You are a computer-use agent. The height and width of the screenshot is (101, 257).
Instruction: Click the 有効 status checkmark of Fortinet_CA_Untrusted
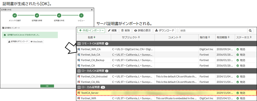pos(238,76)
